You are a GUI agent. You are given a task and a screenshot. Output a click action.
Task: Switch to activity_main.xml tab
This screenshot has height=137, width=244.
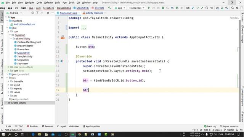click(94, 13)
